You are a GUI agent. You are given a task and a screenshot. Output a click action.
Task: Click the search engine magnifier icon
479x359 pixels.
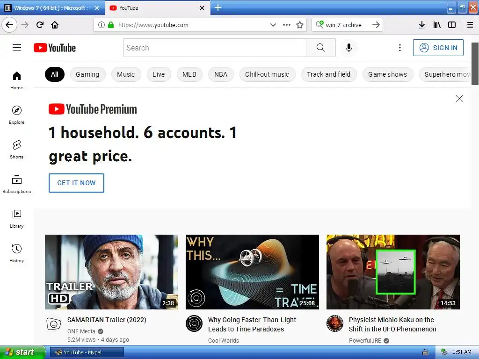319,24
